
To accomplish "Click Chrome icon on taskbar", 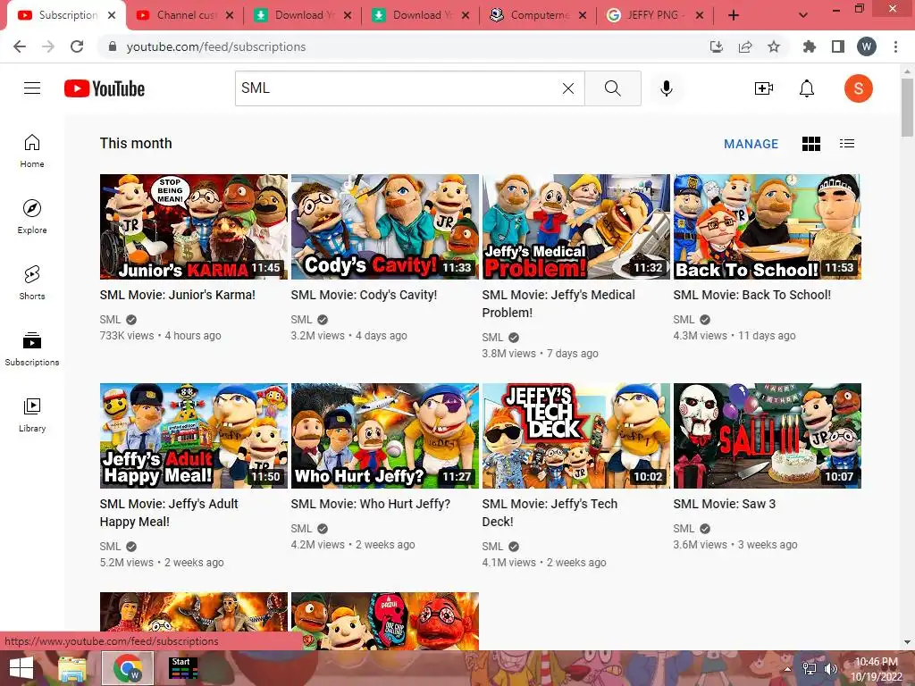I will point(128,668).
